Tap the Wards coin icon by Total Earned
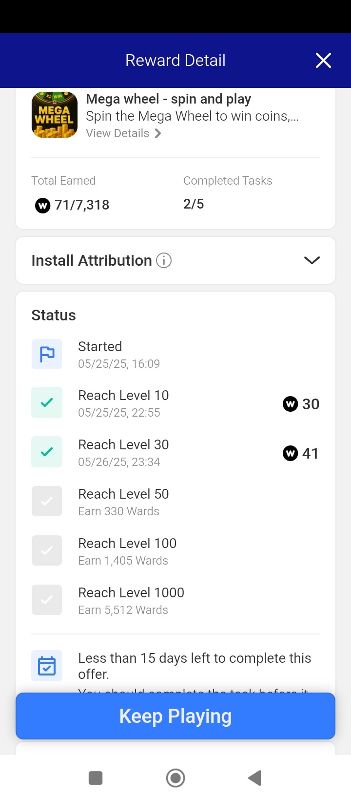 click(x=43, y=206)
